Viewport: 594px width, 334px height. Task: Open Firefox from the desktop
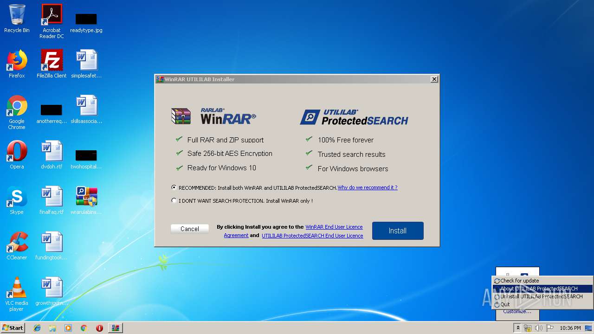click(x=17, y=64)
